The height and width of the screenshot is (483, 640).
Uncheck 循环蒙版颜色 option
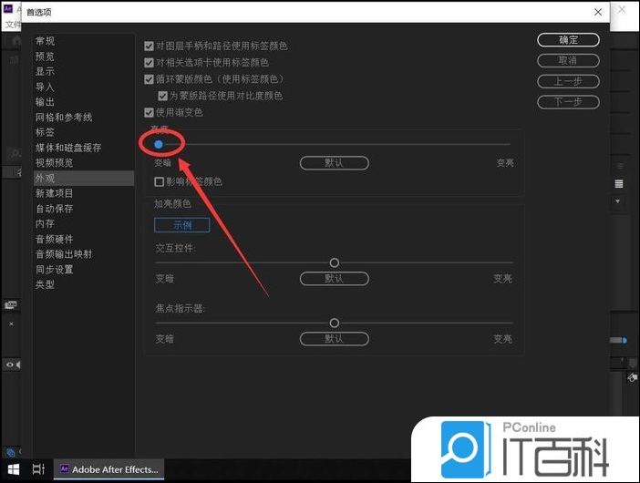149,78
